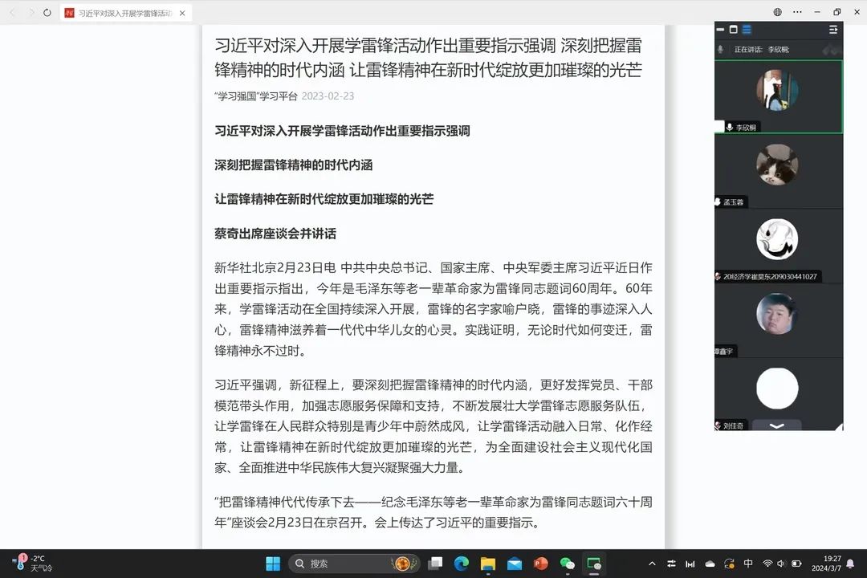Launch WeChat from the taskbar
Image resolution: width=867 pixels, height=578 pixels.
pyautogui.click(x=567, y=564)
